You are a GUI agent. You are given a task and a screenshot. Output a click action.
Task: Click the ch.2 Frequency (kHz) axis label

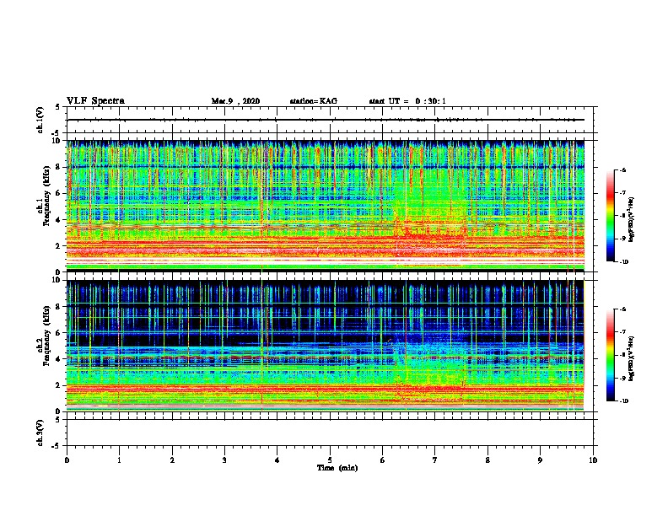(x=44, y=335)
